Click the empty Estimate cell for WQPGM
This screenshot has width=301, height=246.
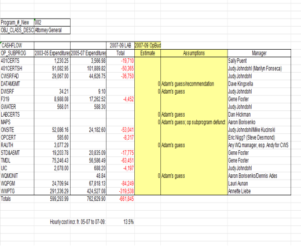(148, 184)
